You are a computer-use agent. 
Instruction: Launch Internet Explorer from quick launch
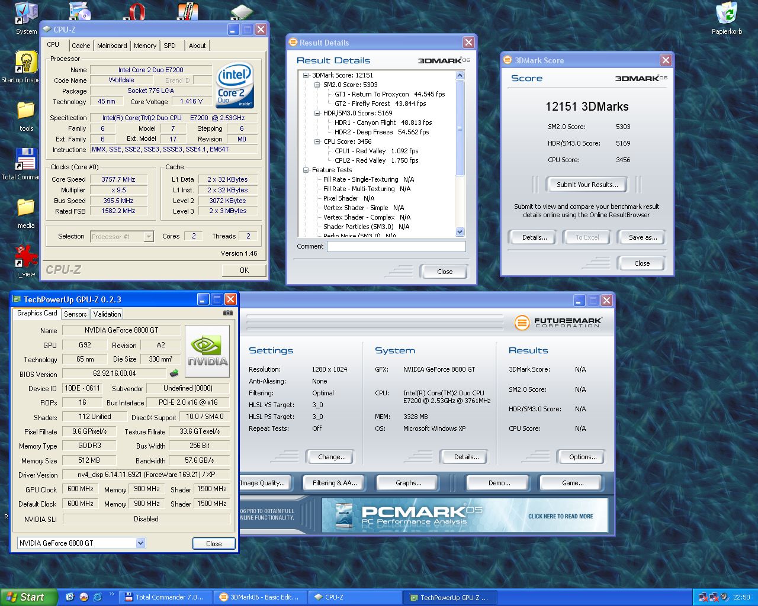coord(98,597)
